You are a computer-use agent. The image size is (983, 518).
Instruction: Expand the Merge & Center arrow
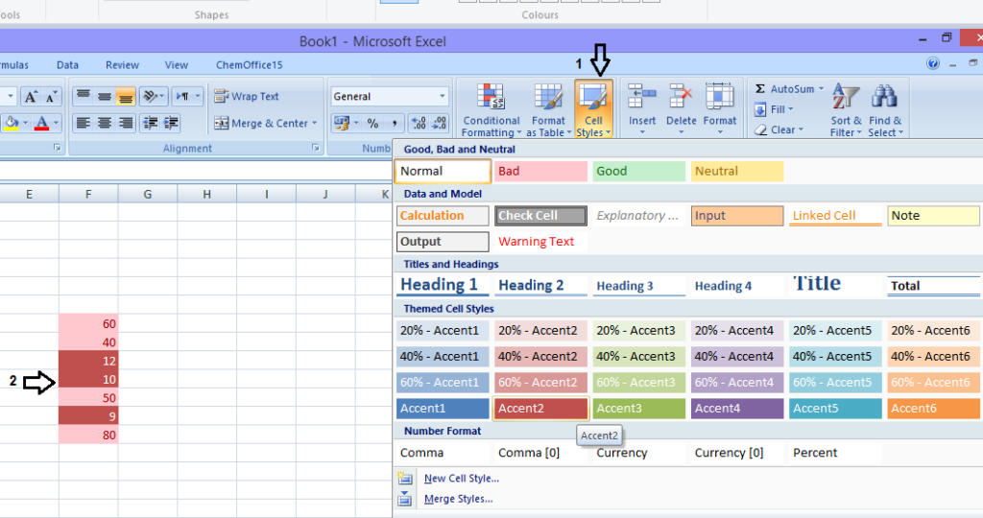[315, 124]
